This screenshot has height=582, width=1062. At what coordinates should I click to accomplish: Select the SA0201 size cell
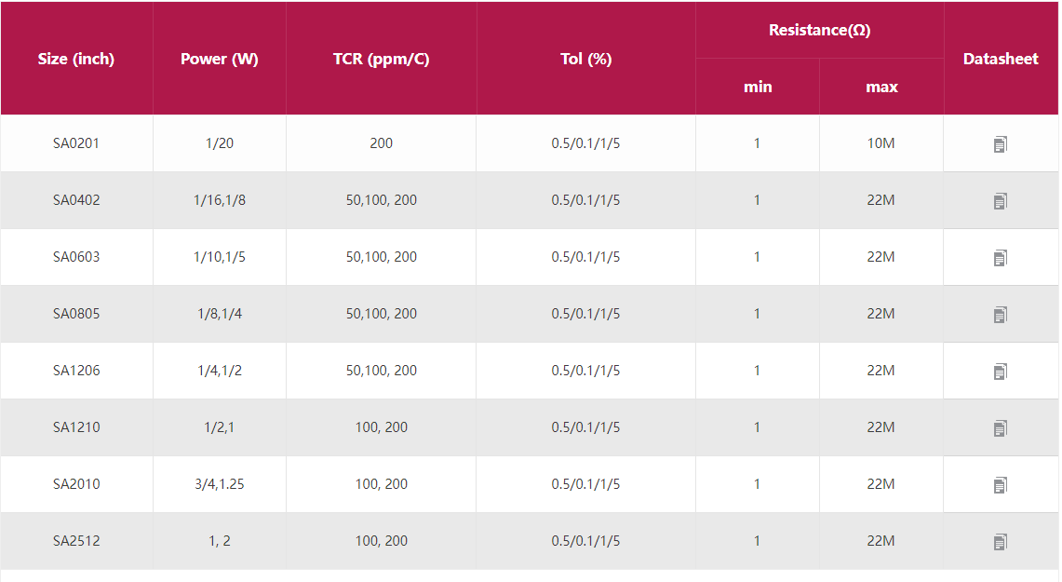(x=76, y=143)
